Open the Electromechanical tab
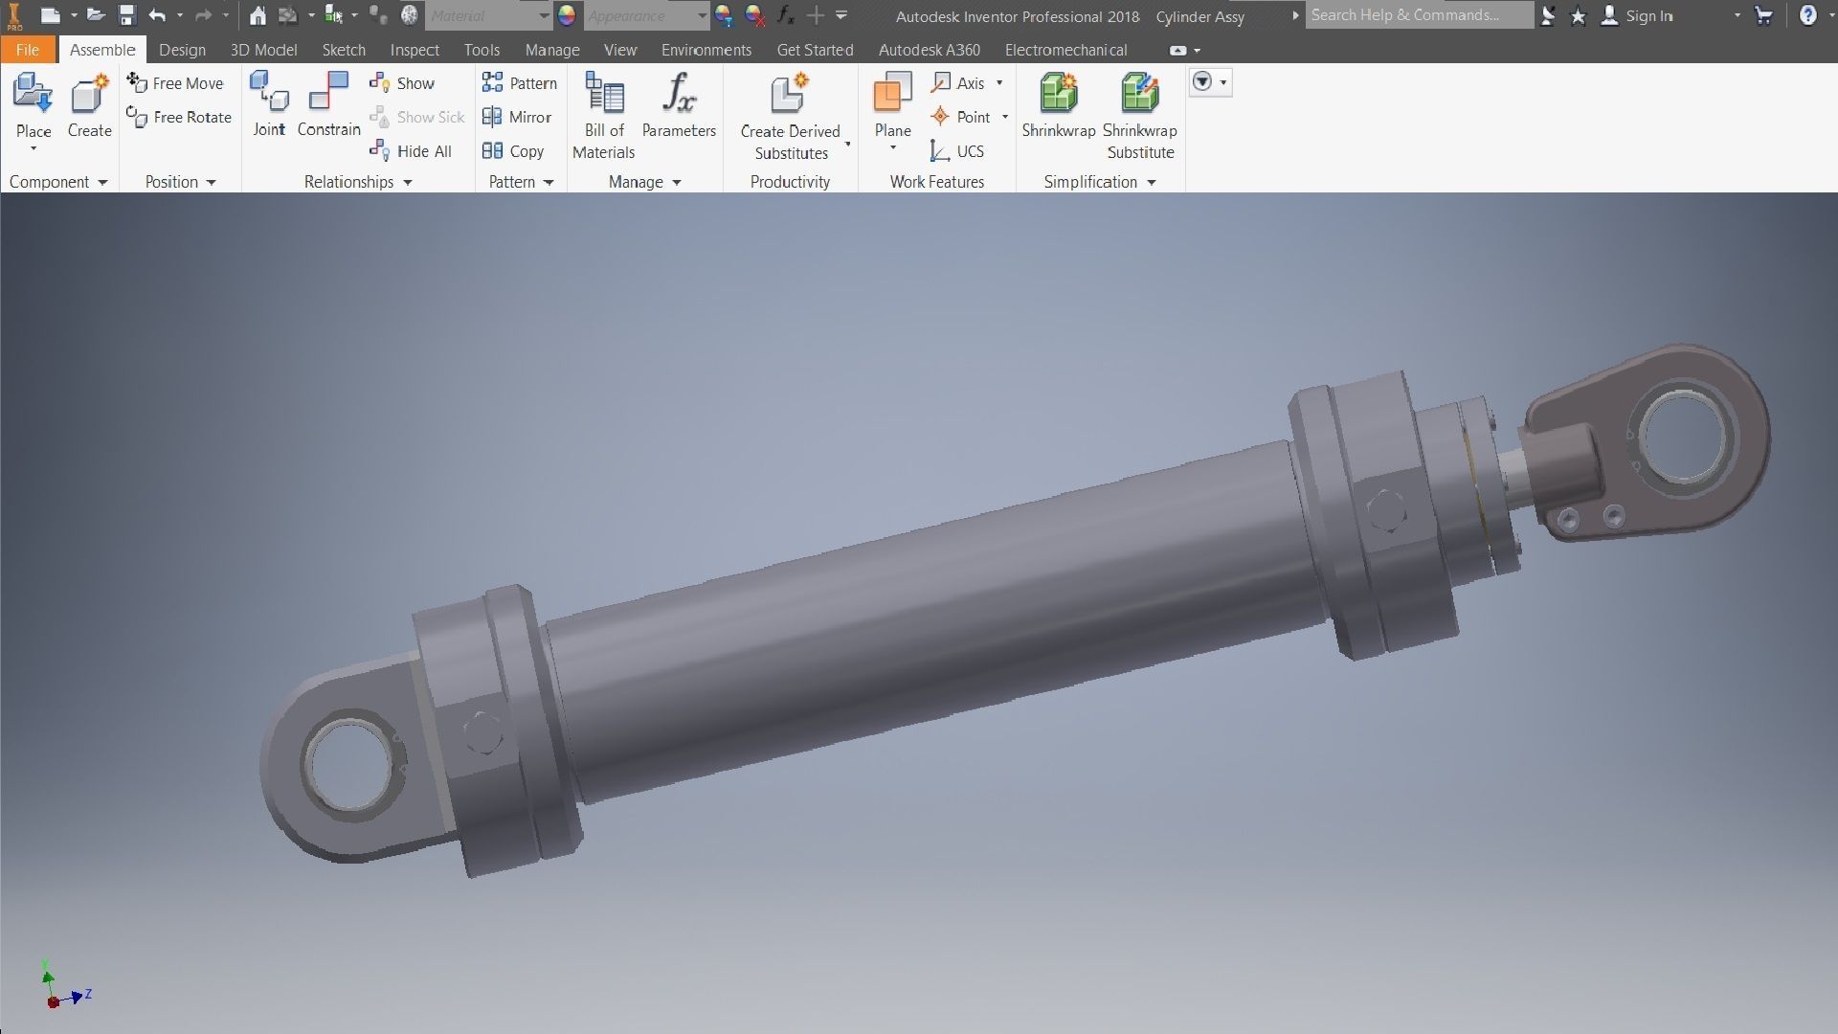1838x1034 pixels. pyautogui.click(x=1065, y=50)
